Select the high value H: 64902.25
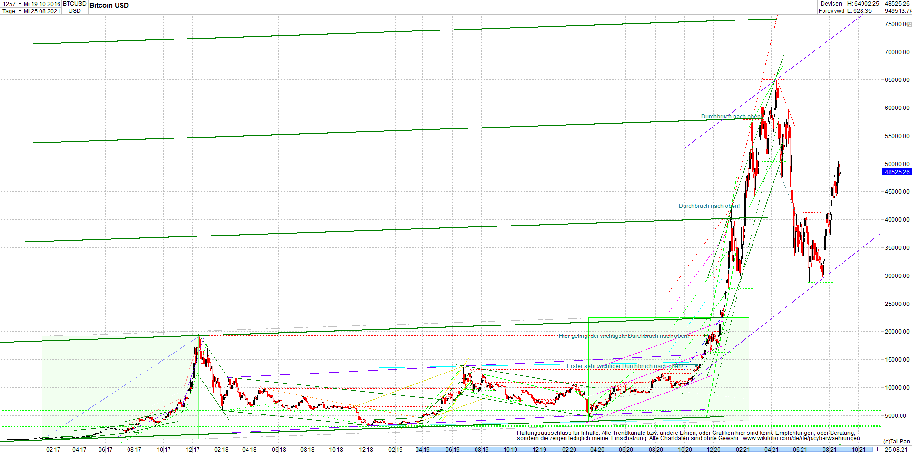This screenshot has height=453, width=912. tap(863, 4)
